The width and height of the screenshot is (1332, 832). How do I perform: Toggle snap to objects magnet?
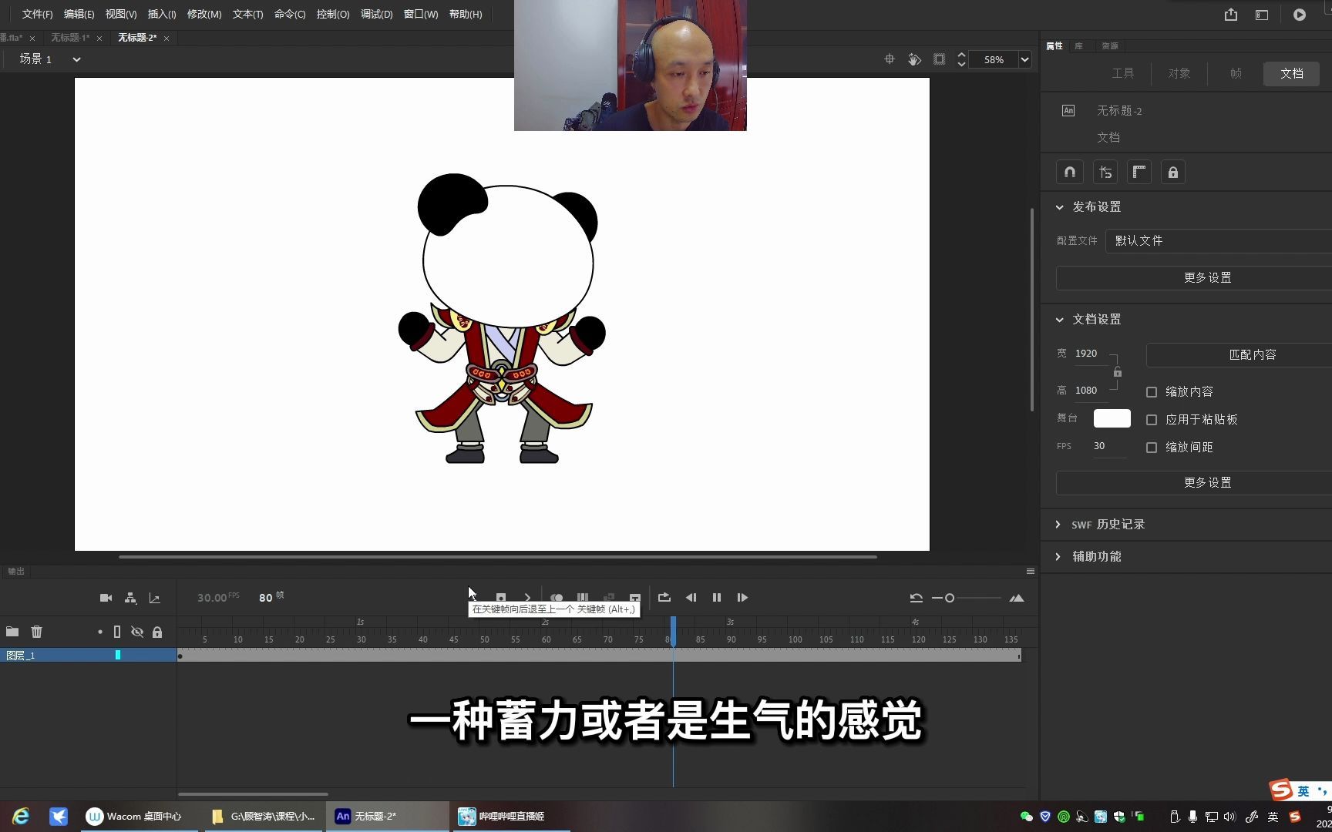pos(1070,173)
